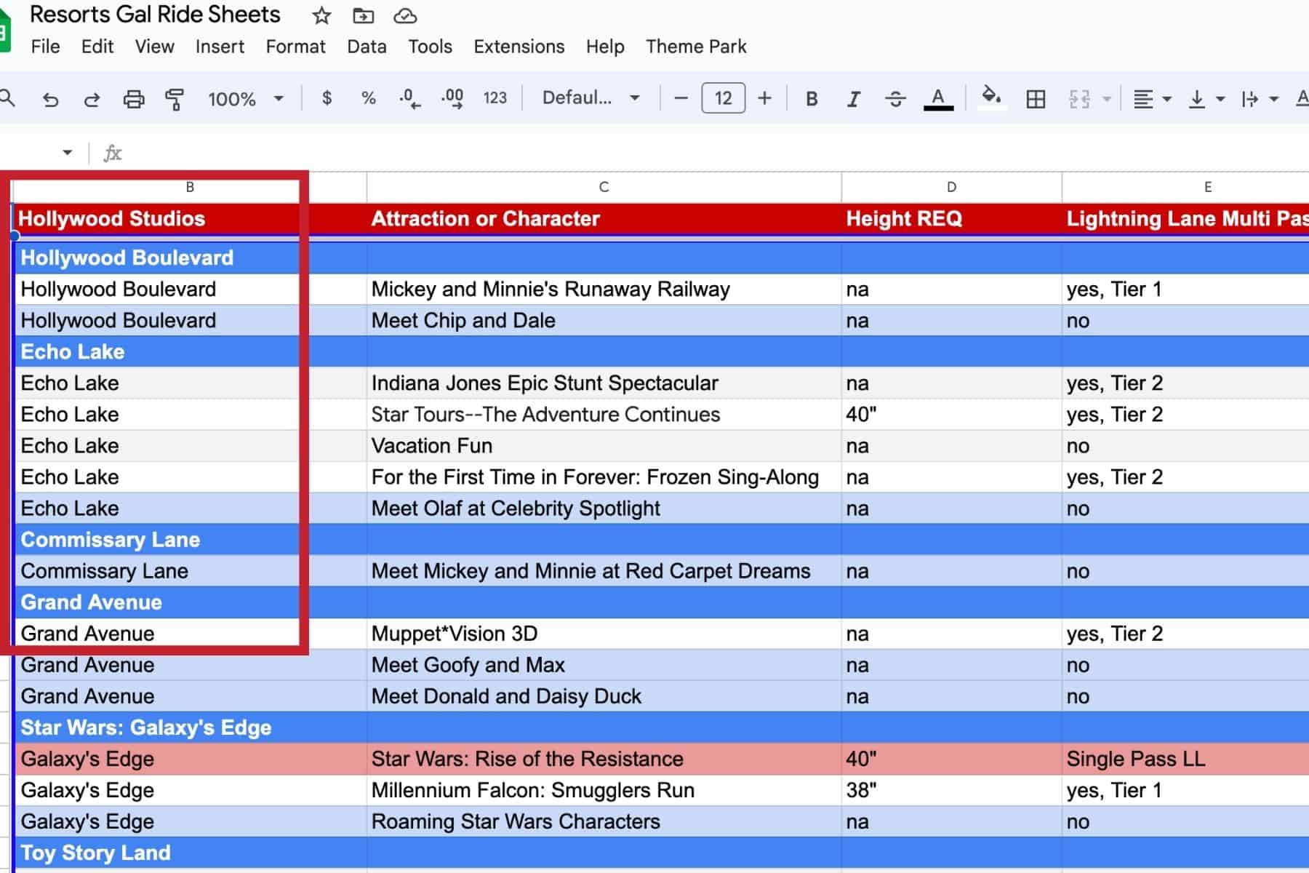1309x873 pixels.
Task: Toggle bold formatting
Action: click(812, 99)
